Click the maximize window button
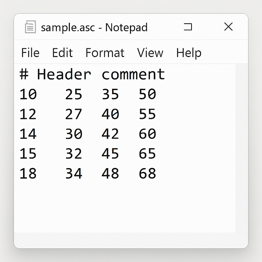262x262 pixels. click(x=188, y=27)
